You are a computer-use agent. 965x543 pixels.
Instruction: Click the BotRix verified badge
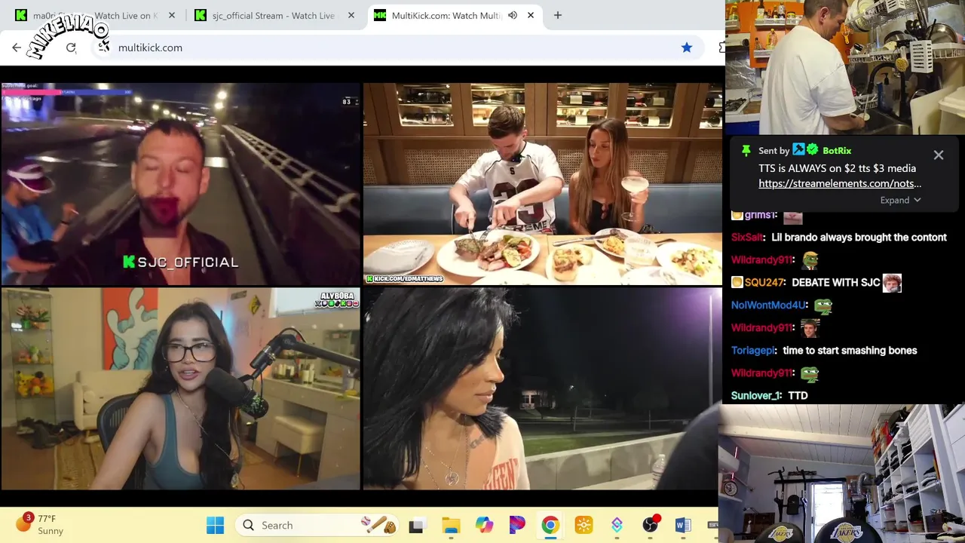(x=813, y=150)
